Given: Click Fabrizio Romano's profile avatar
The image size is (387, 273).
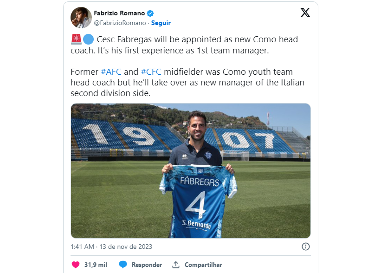Looking at the screenshot, I should tap(81, 18).
